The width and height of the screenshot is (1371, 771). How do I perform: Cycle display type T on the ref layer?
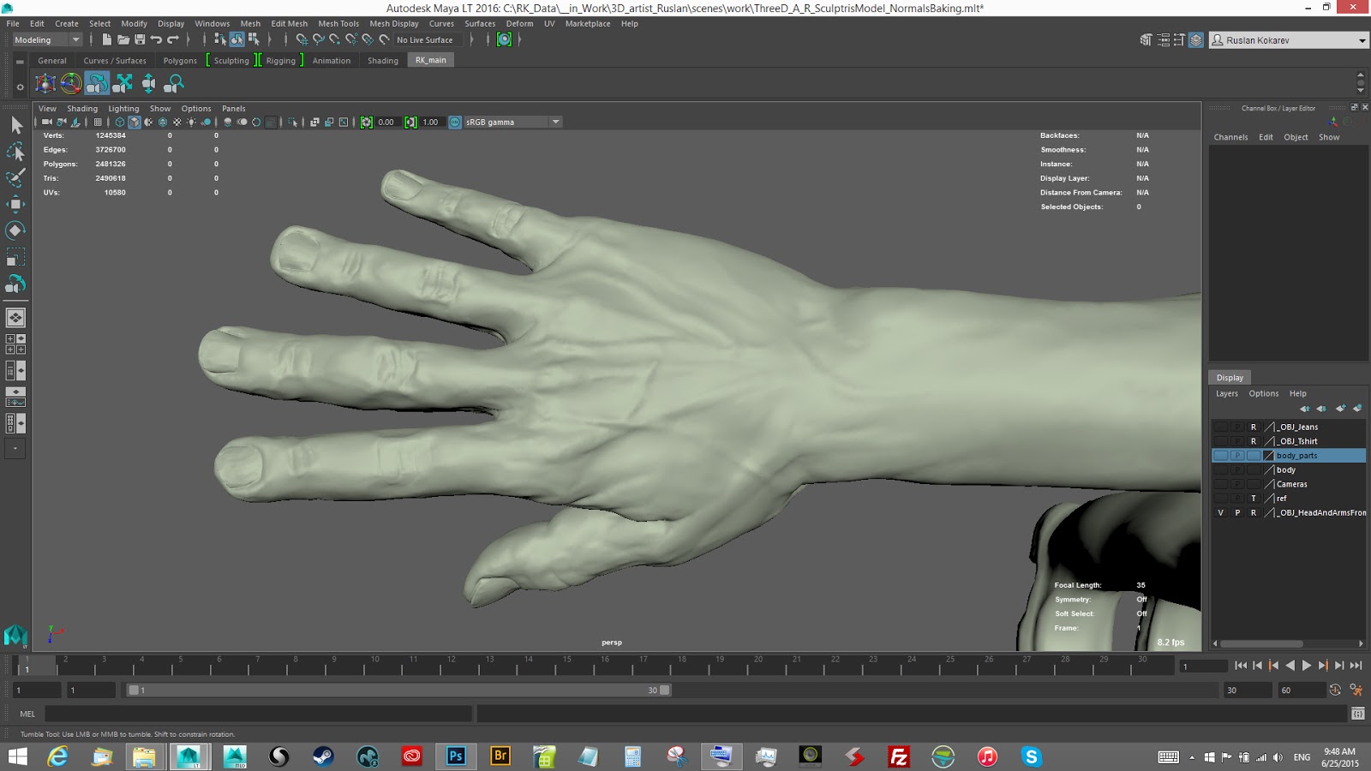tap(1254, 499)
